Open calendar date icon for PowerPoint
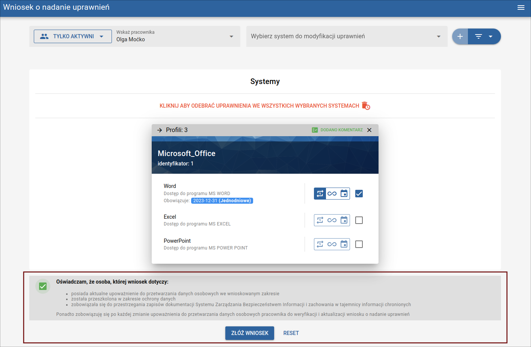531x347 pixels. tap(344, 244)
